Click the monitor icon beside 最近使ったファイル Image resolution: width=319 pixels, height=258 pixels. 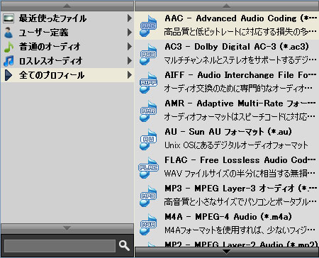[x=9, y=18]
